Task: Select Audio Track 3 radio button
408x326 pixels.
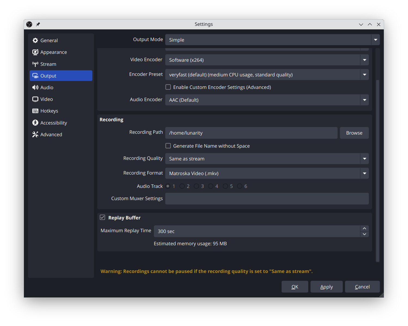Action: [x=197, y=186]
